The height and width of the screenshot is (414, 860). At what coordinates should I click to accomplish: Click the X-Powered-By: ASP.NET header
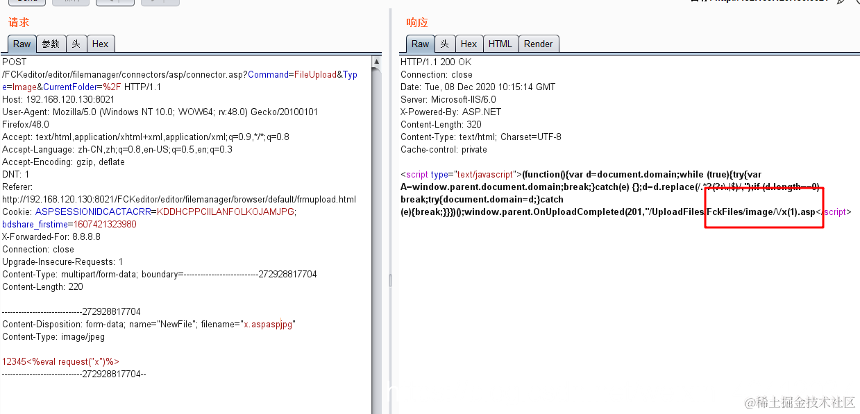click(451, 112)
